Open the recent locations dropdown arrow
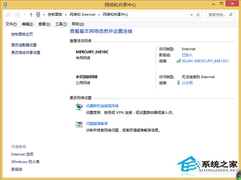Screen dimensions: 241x180 tap(25, 15)
